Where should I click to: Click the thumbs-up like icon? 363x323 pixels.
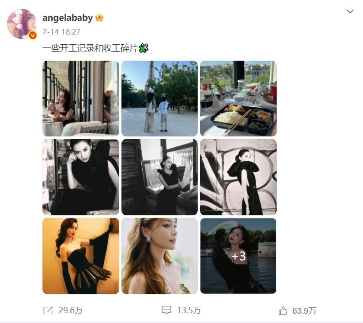pos(283,311)
